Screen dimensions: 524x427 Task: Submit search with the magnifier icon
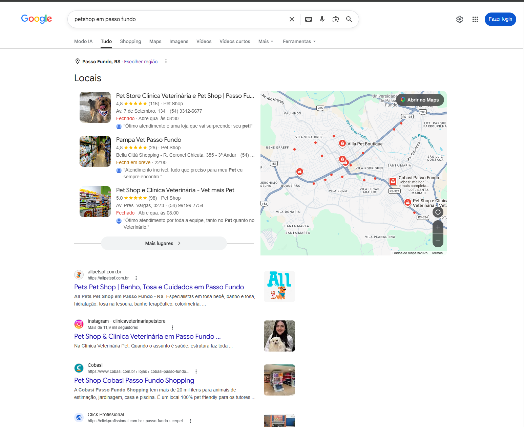point(349,19)
